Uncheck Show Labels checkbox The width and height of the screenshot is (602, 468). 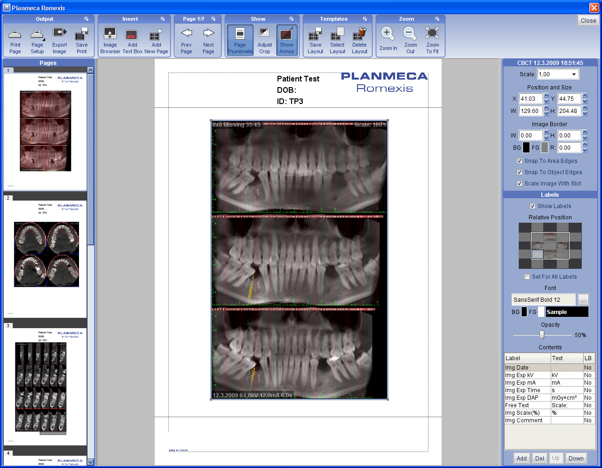point(532,206)
